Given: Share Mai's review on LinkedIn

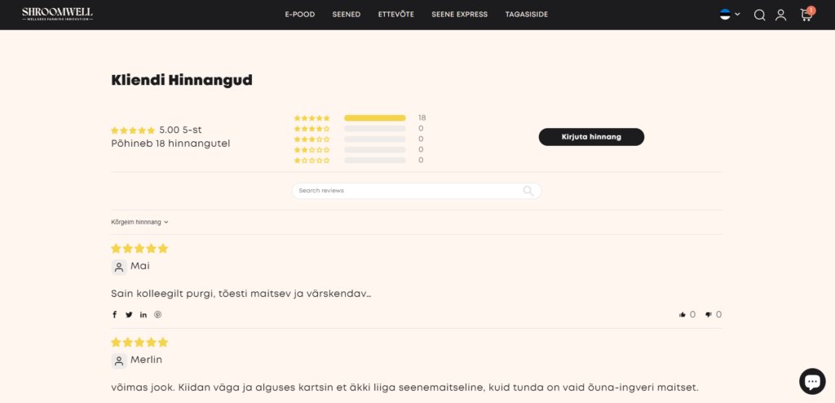Looking at the screenshot, I should (x=144, y=315).
